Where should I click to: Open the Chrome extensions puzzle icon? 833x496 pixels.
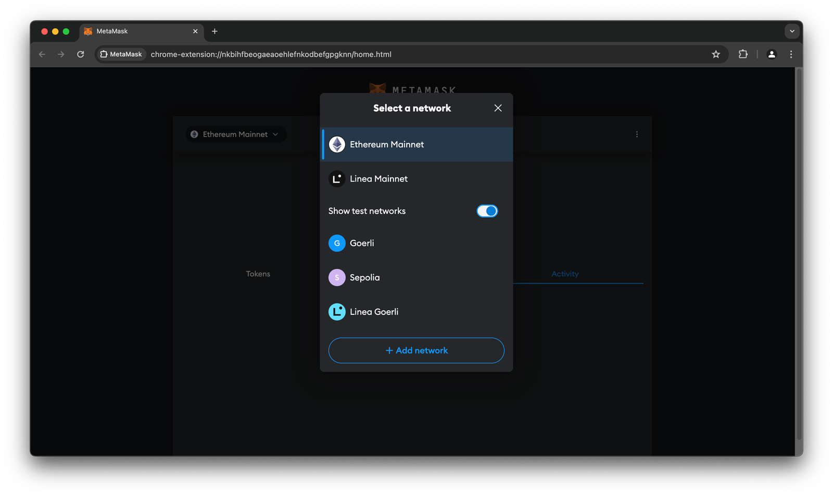(743, 54)
